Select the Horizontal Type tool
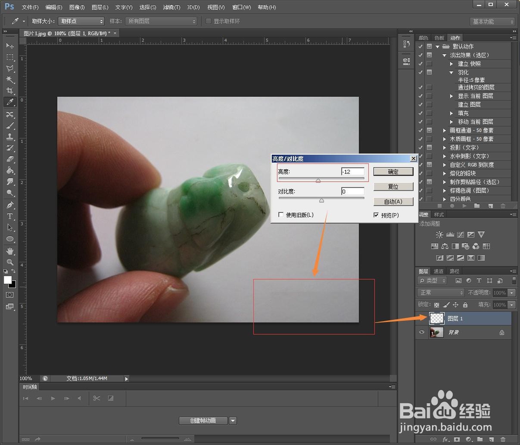Image resolution: width=520 pixels, height=445 pixels. coord(9,216)
